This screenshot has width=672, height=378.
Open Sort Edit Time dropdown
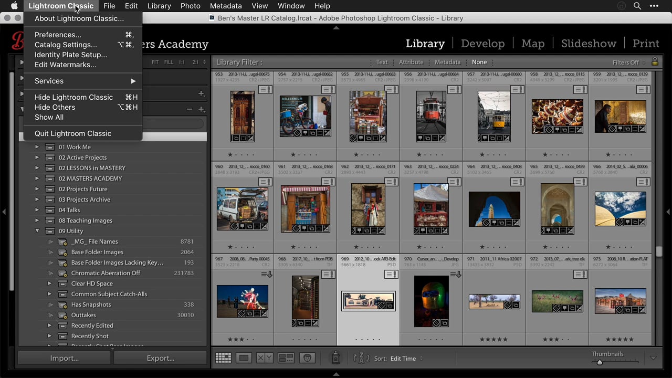pyautogui.click(x=406, y=359)
